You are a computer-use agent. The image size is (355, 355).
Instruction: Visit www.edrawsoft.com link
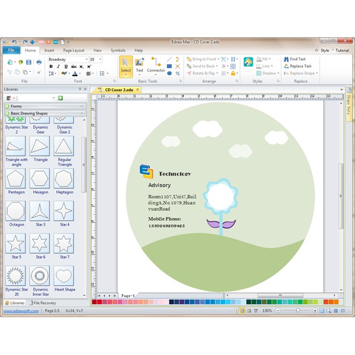click(21, 311)
